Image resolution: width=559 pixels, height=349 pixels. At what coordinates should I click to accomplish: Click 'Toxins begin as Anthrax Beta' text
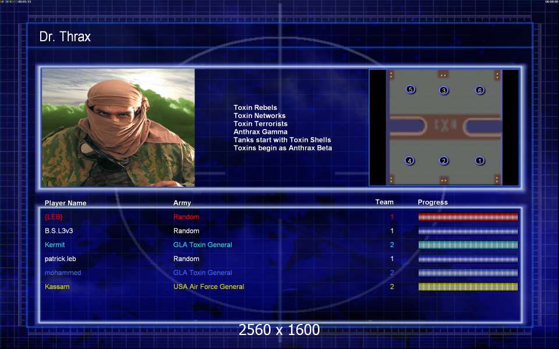point(283,148)
